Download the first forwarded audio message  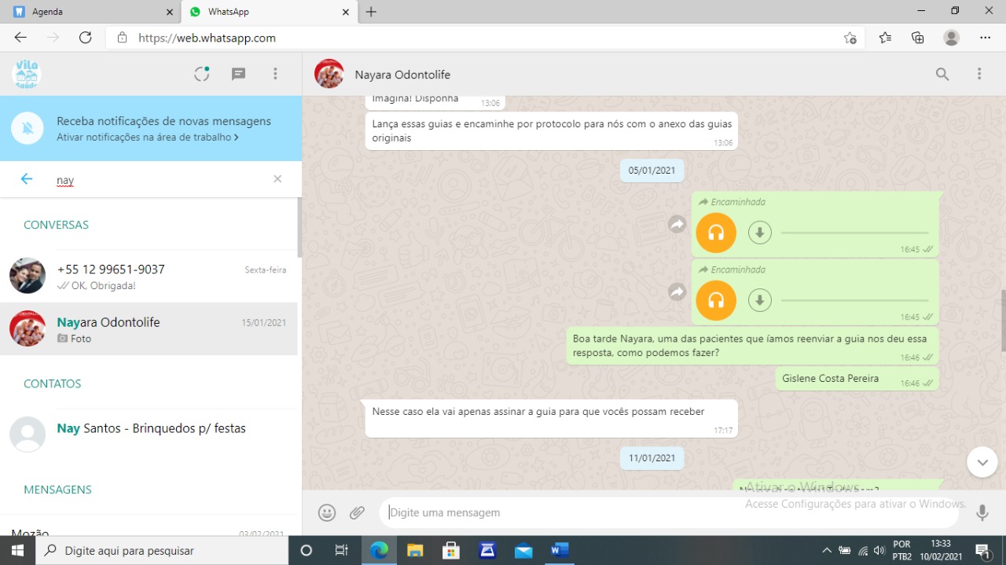click(759, 233)
